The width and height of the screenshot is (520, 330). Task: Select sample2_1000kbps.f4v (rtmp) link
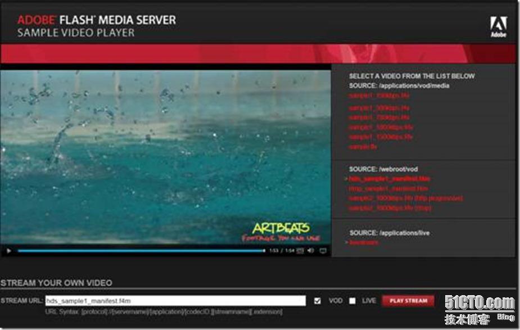coord(390,208)
